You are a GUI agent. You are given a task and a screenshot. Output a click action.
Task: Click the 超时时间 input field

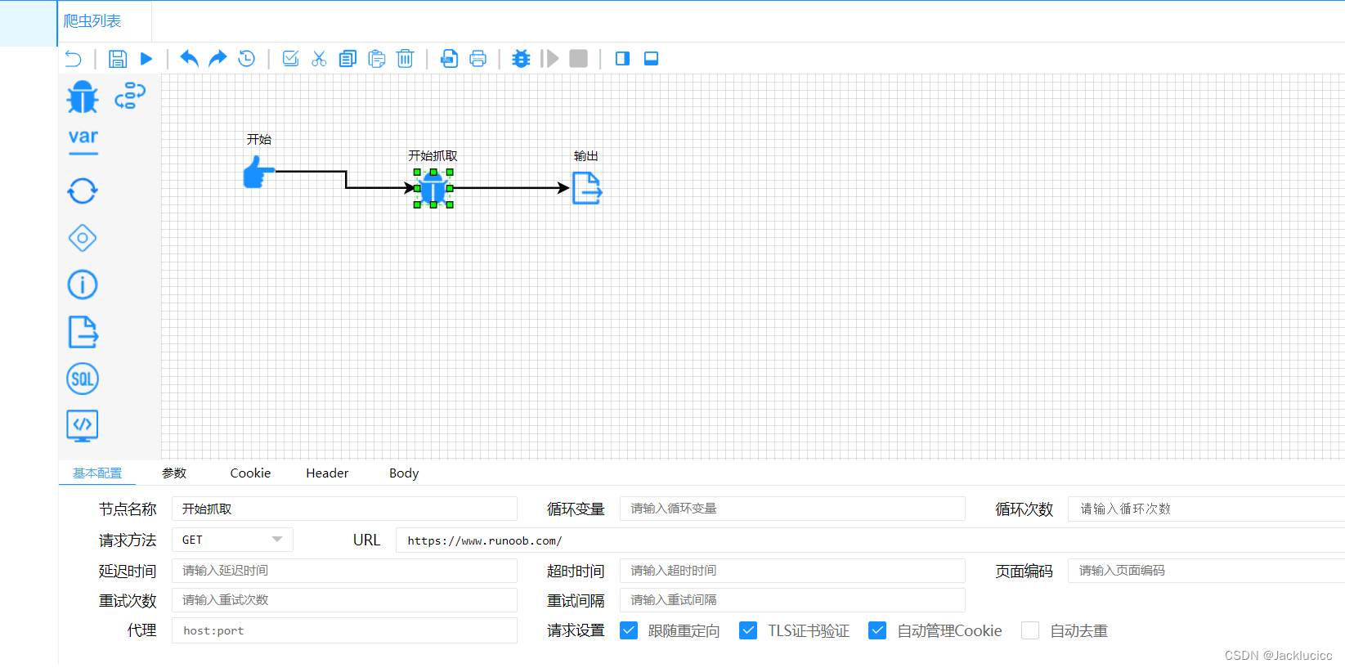coord(792,571)
